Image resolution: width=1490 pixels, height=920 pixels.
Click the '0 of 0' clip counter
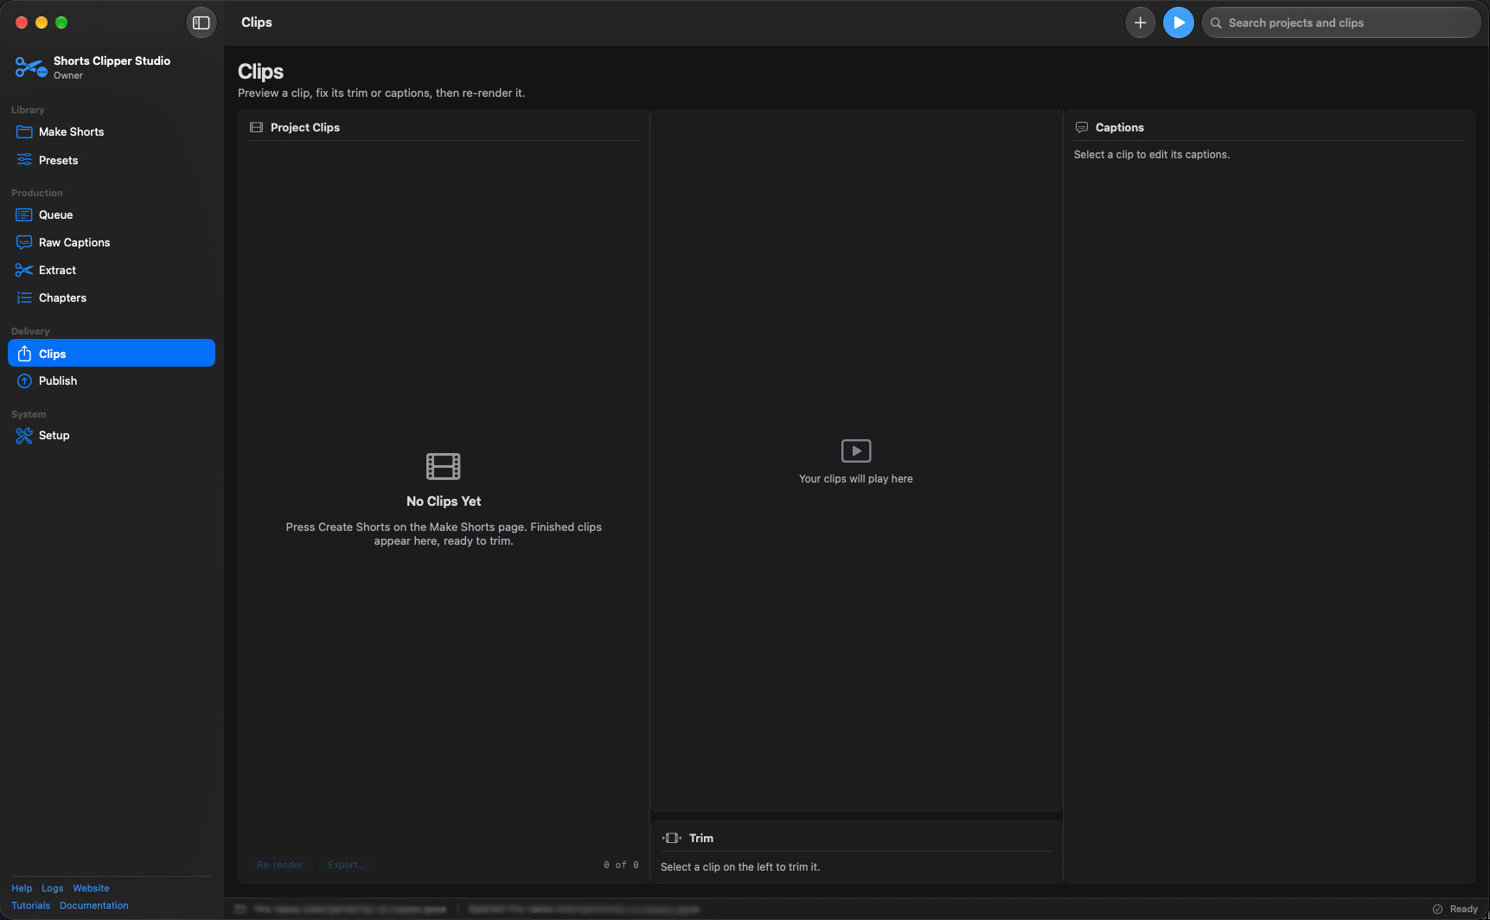621,865
